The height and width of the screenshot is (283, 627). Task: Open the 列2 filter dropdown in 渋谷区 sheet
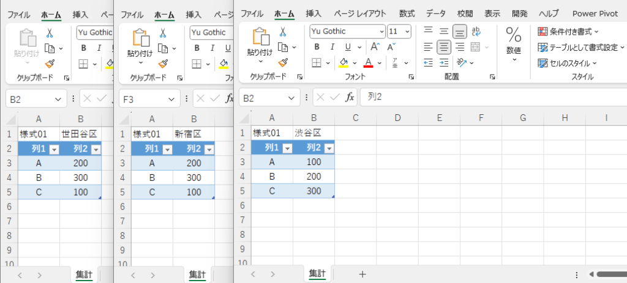tap(329, 149)
